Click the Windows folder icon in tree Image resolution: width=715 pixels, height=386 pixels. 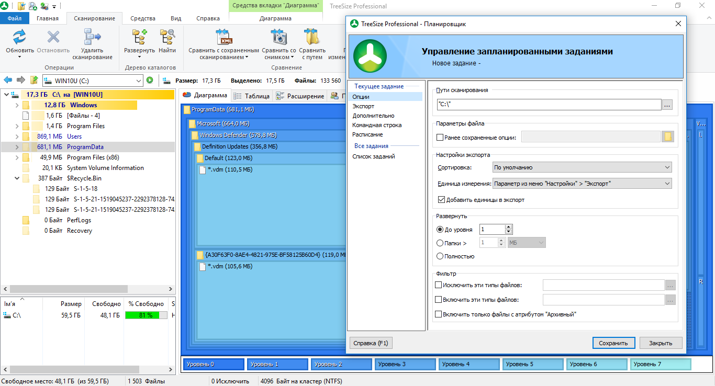(26, 105)
